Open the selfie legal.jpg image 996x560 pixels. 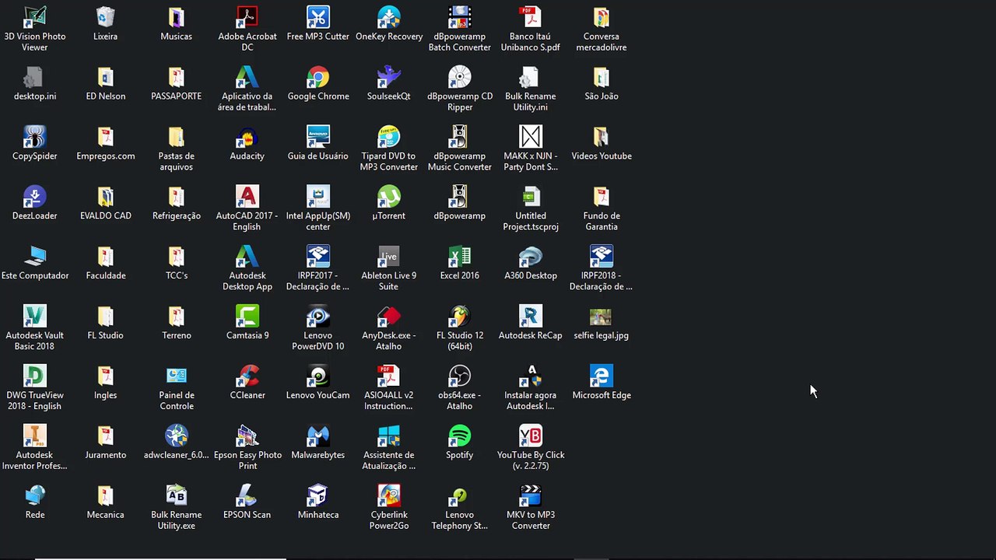(601, 317)
